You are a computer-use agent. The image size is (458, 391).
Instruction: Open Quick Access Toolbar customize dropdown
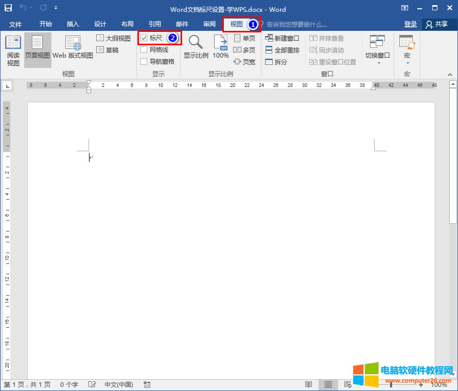[x=56, y=9]
